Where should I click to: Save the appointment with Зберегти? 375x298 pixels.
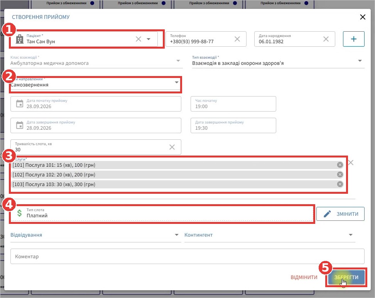346,277
